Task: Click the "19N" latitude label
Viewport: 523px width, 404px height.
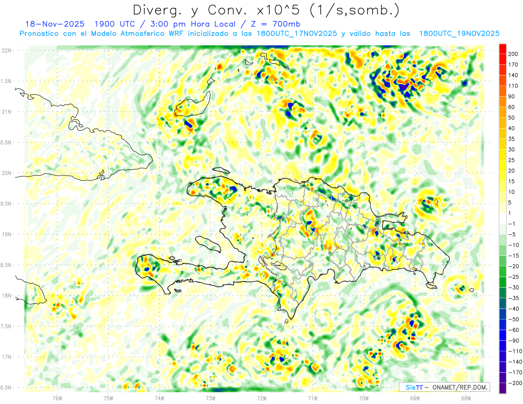Action: [x=7, y=234]
